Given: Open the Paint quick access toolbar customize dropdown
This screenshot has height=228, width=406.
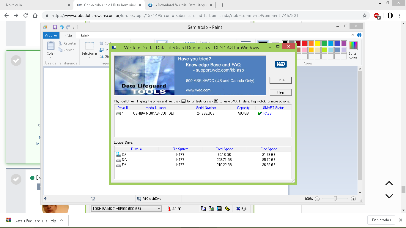Looking at the screenshot, I should tap(73, 28).
